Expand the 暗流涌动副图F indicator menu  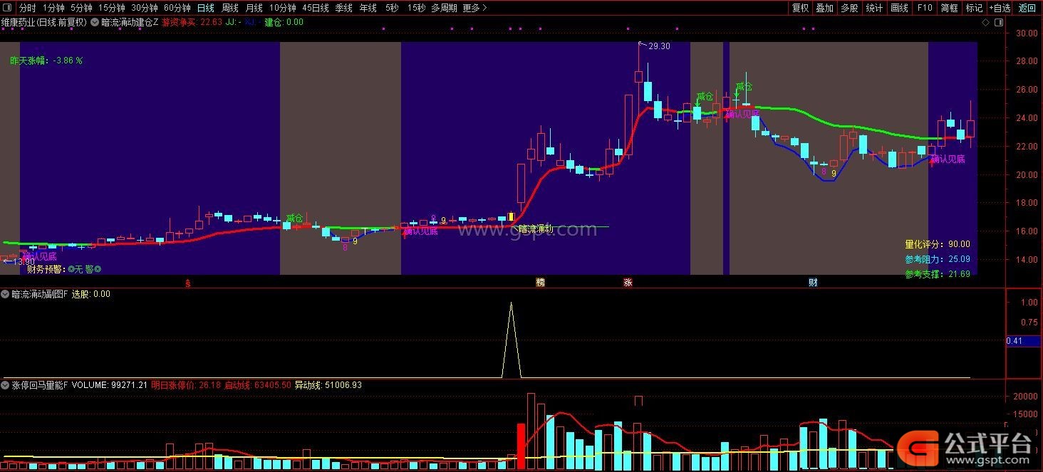(6, 294)
